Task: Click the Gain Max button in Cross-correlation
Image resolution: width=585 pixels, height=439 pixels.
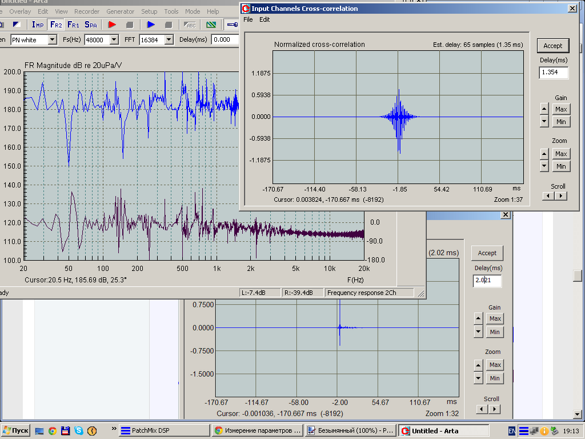Action: (561, 109)
